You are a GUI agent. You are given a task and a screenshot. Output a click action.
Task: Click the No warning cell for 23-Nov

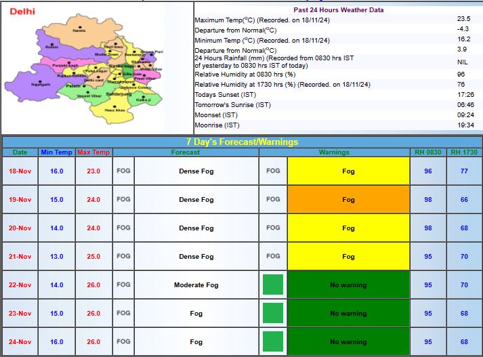[348, 313]
